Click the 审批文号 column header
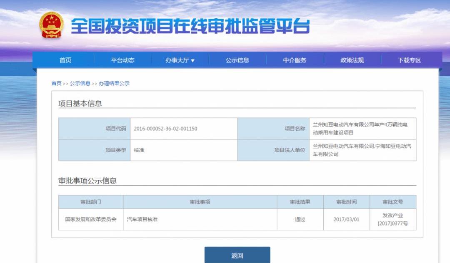Viewport: 450px width, 263px height. coord(393,202)
